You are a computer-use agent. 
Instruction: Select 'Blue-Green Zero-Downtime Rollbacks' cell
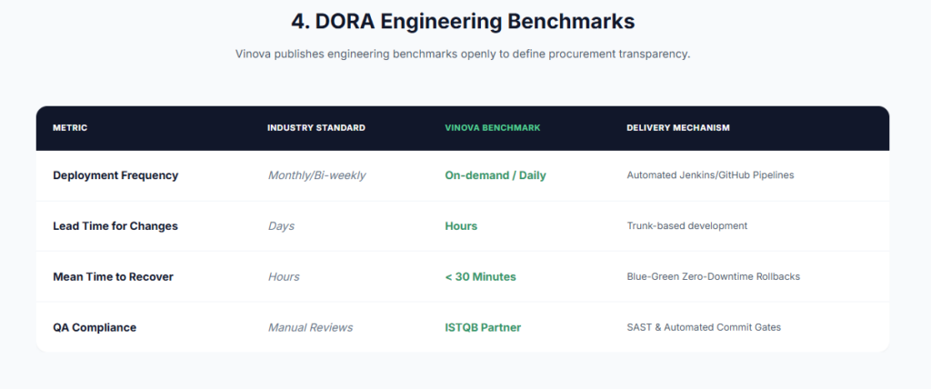(713, 276)
